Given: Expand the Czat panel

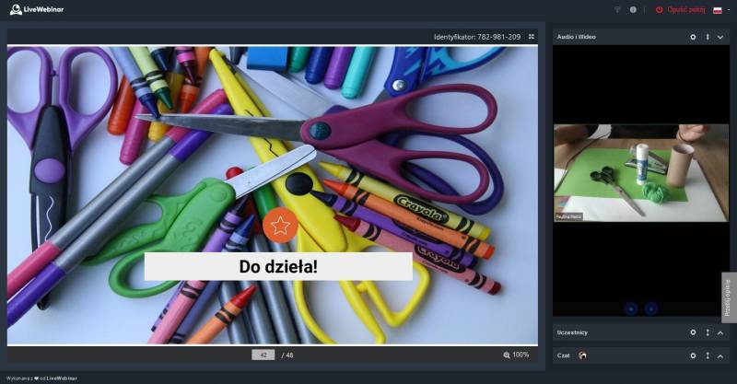Looking at the screenshot, I should pos(720,355).
